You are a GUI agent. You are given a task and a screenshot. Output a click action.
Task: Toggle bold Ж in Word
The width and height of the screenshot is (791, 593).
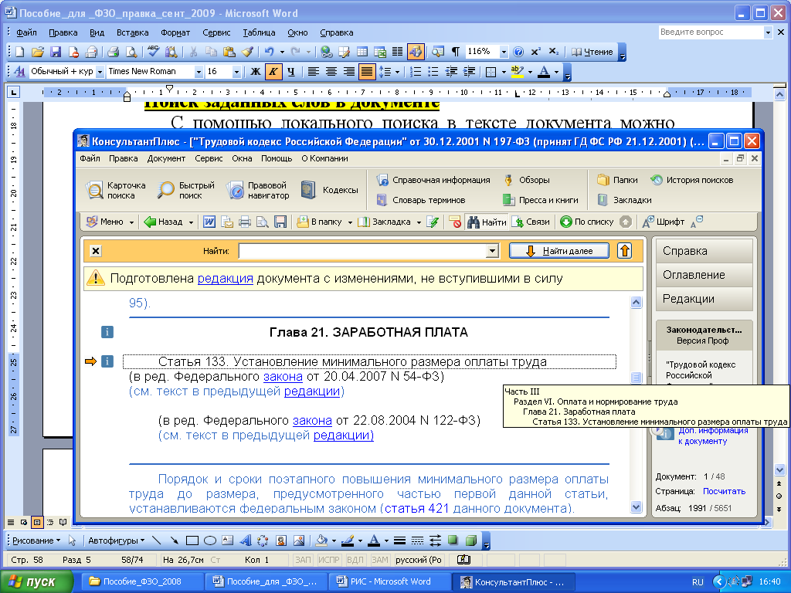(x=256, y=72)
